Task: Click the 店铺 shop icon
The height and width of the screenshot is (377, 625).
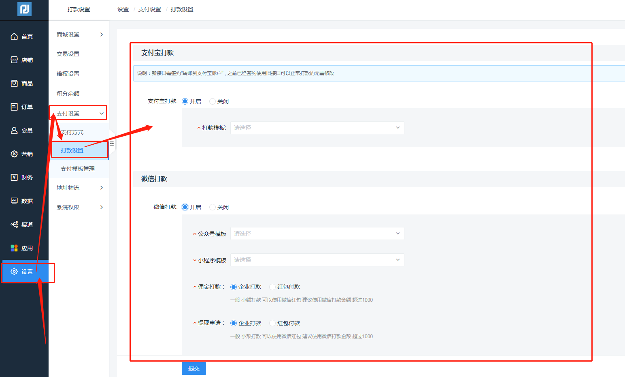Action: tap(14, 60)
